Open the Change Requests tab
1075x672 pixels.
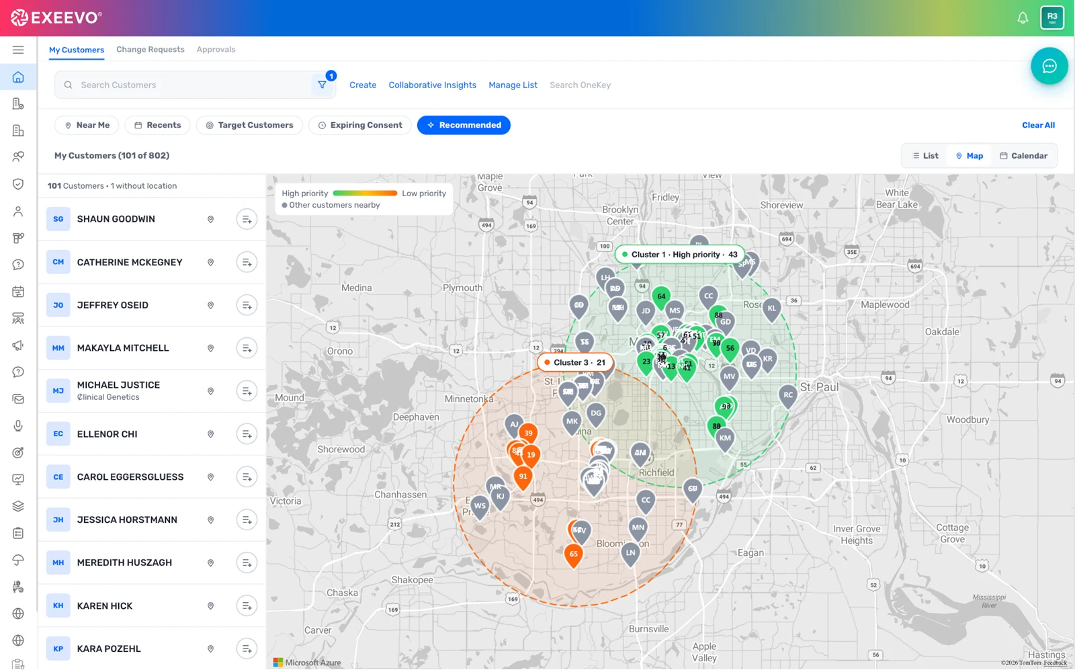(x=150, y=50)
